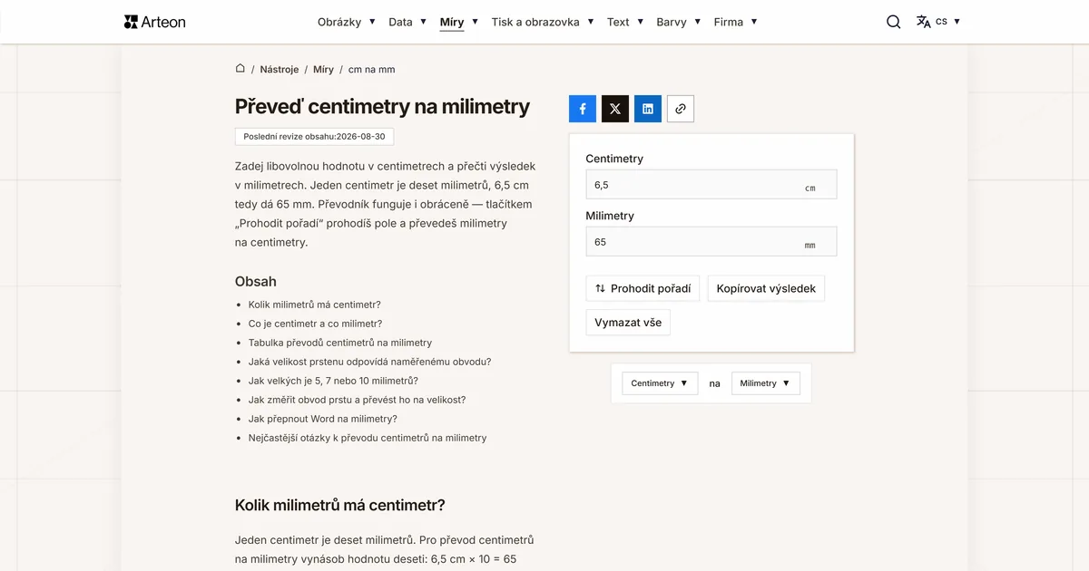Click the Převeď centimetry na milimetry heading

[x=382, y=107]
